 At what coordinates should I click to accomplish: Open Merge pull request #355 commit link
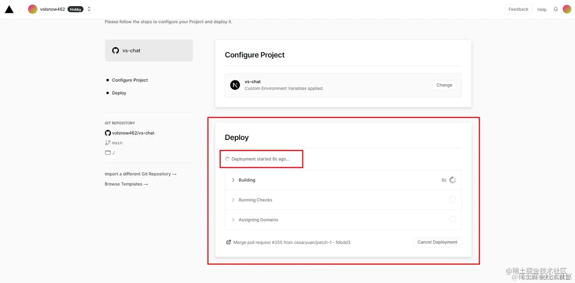292,242
